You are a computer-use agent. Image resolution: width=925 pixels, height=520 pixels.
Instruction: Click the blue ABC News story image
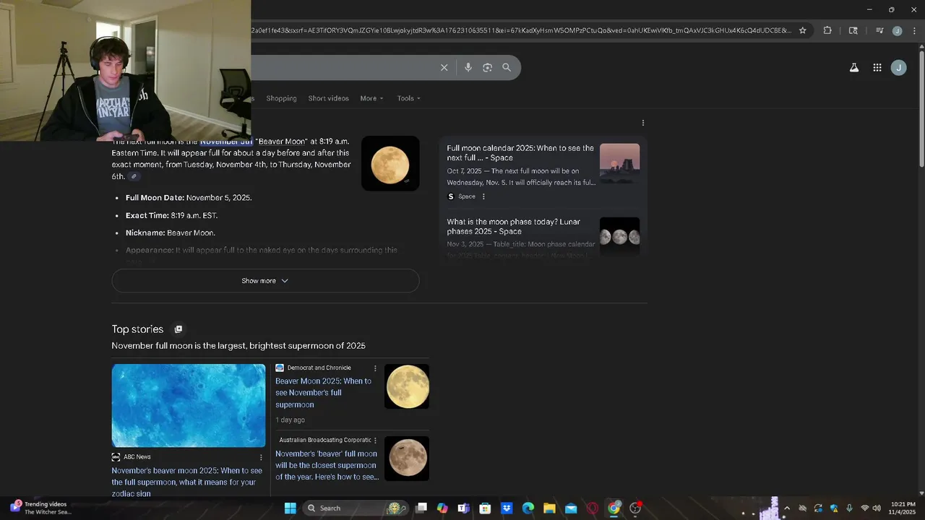(x=189, y=406)
